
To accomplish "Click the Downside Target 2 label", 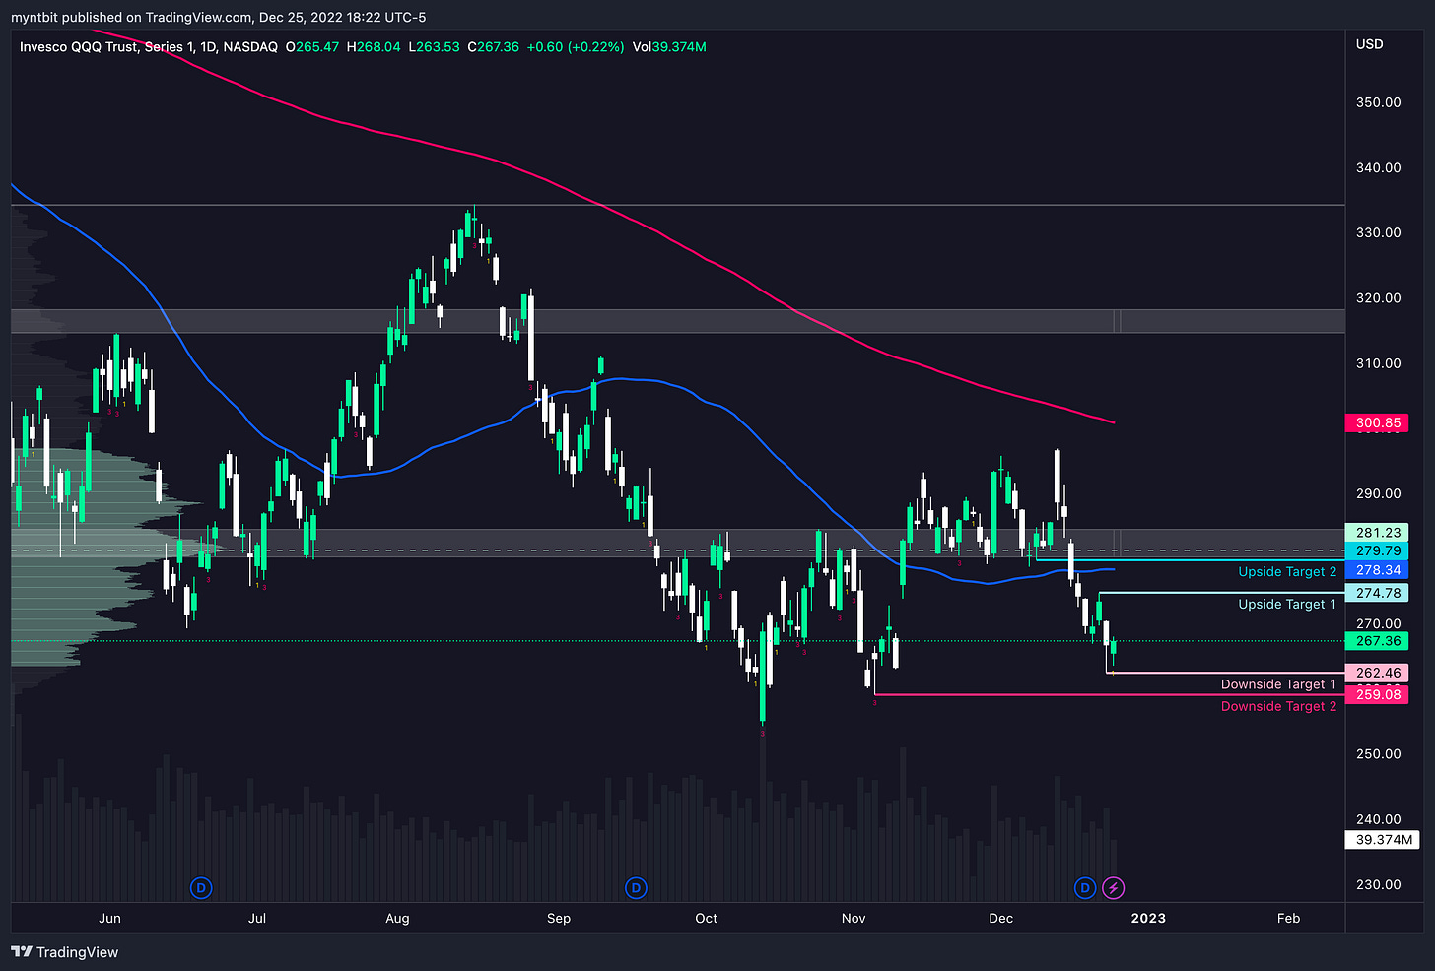I will pos(1278,707).
